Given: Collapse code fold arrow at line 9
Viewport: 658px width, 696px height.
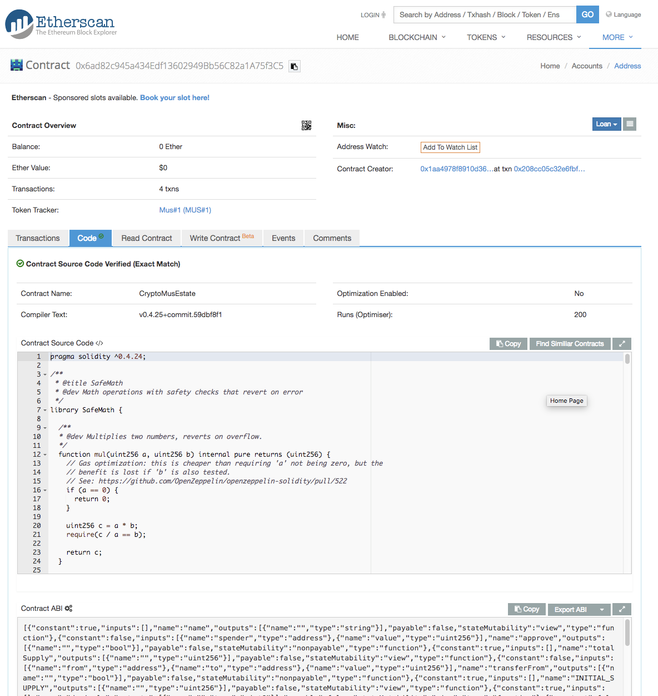Looking at the screenshot, I should tap(45, 428).
